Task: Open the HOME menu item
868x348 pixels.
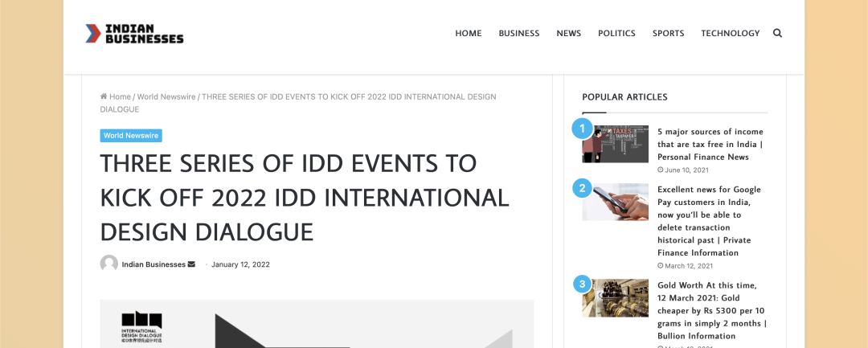Action: point(469,33)
